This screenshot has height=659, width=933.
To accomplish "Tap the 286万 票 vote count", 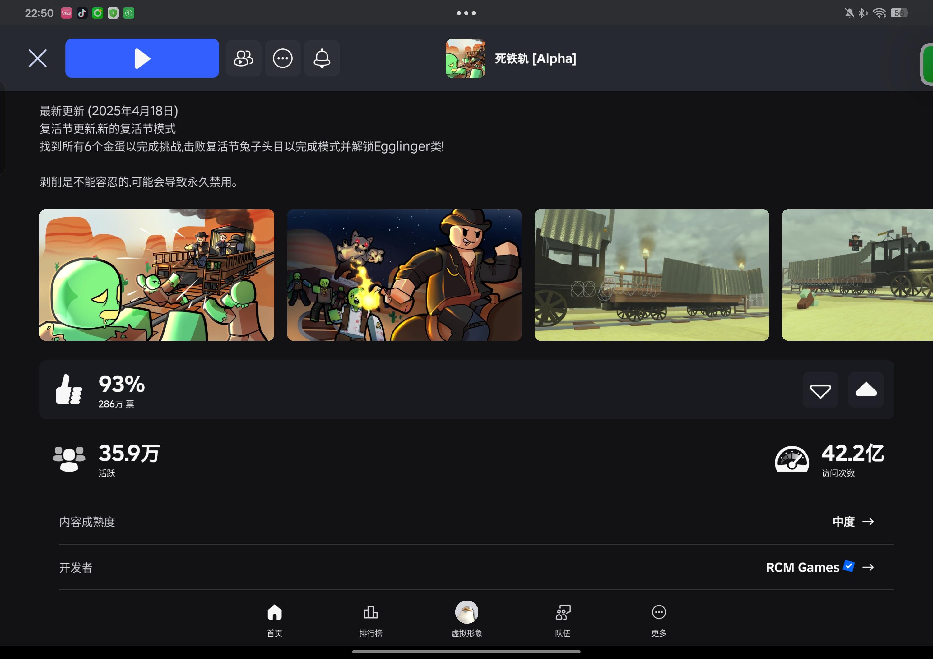I will point(116,404).
